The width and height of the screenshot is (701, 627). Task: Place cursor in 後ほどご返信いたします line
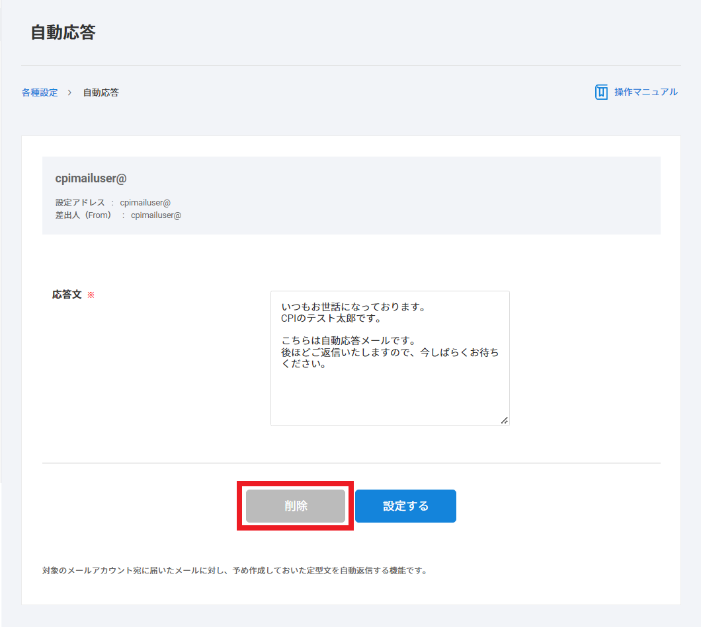pyautogui.click(x=390, y=353)
